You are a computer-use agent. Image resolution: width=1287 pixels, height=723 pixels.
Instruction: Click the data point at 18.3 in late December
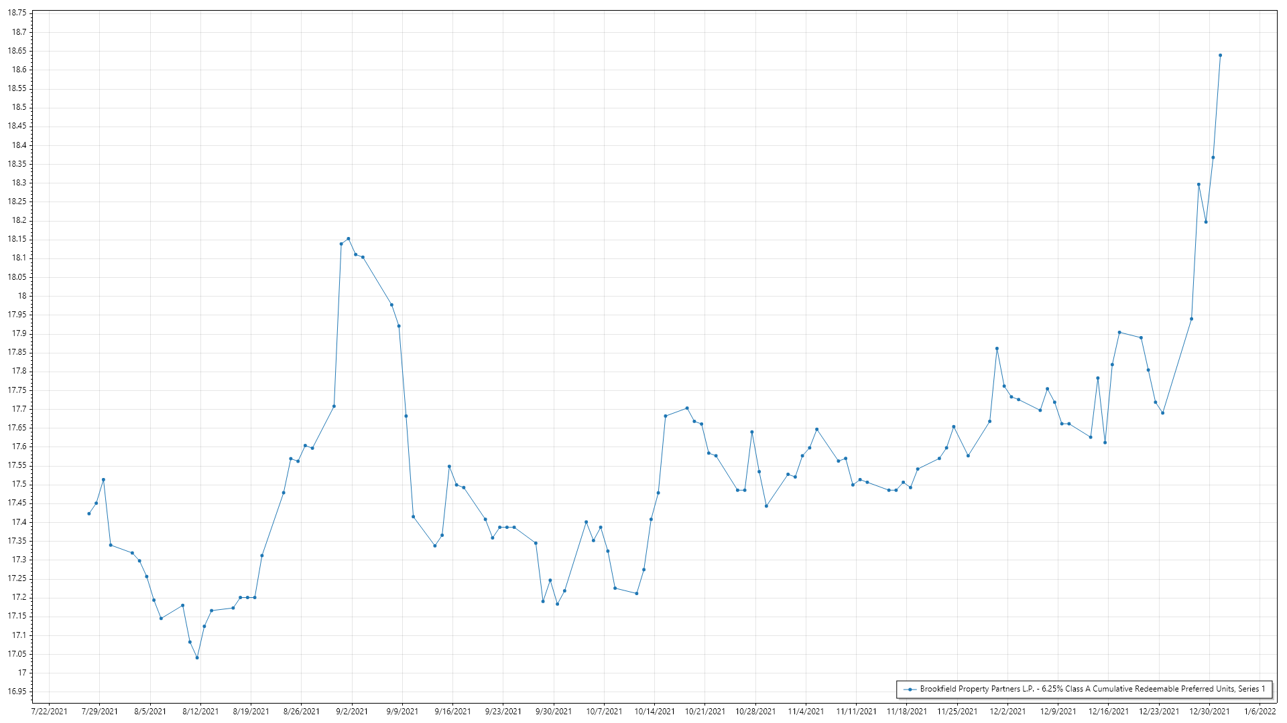coord(1199,184)
